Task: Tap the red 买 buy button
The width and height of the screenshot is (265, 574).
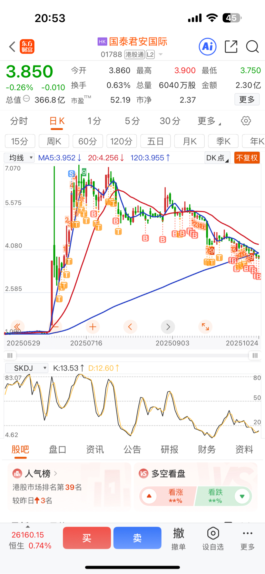Action: [x=87, y=538]
